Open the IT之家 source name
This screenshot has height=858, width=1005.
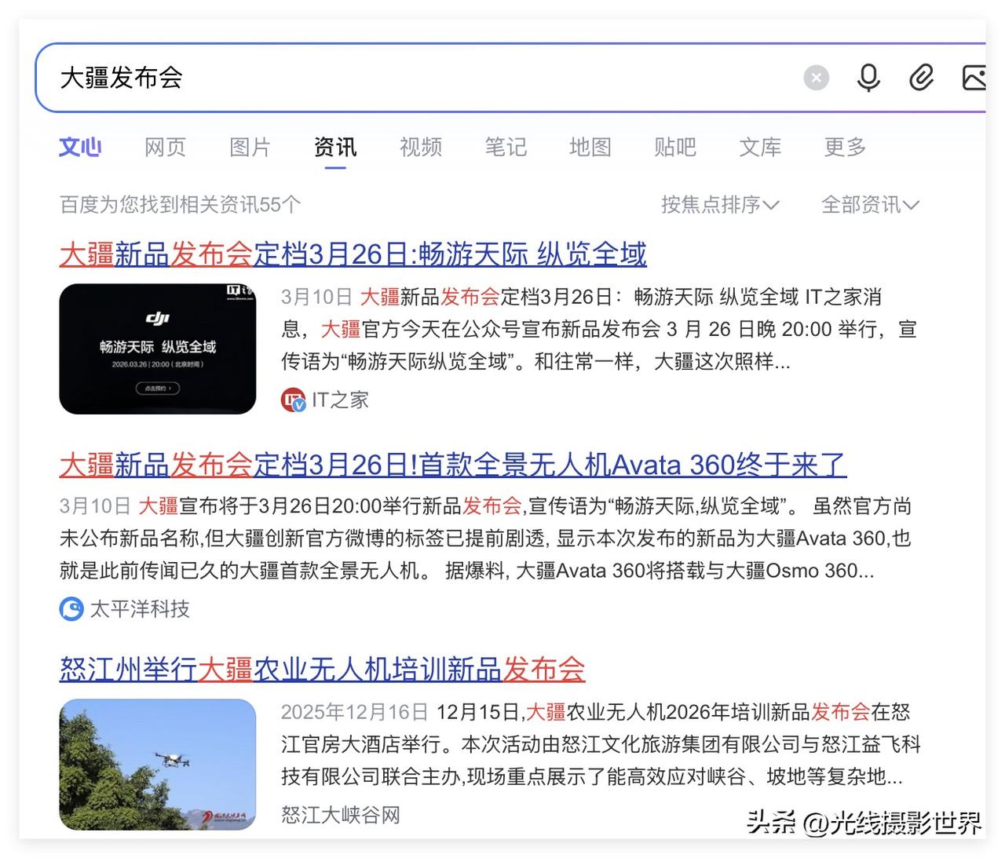(x=340, y=400)
